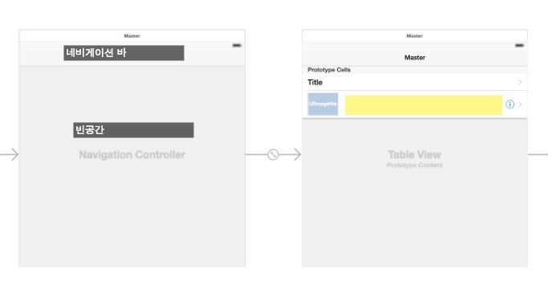This screenshot has width=548, height=298.
Task: Select the yellow highlighted cell content area
Action: click(x=424, y=104)
